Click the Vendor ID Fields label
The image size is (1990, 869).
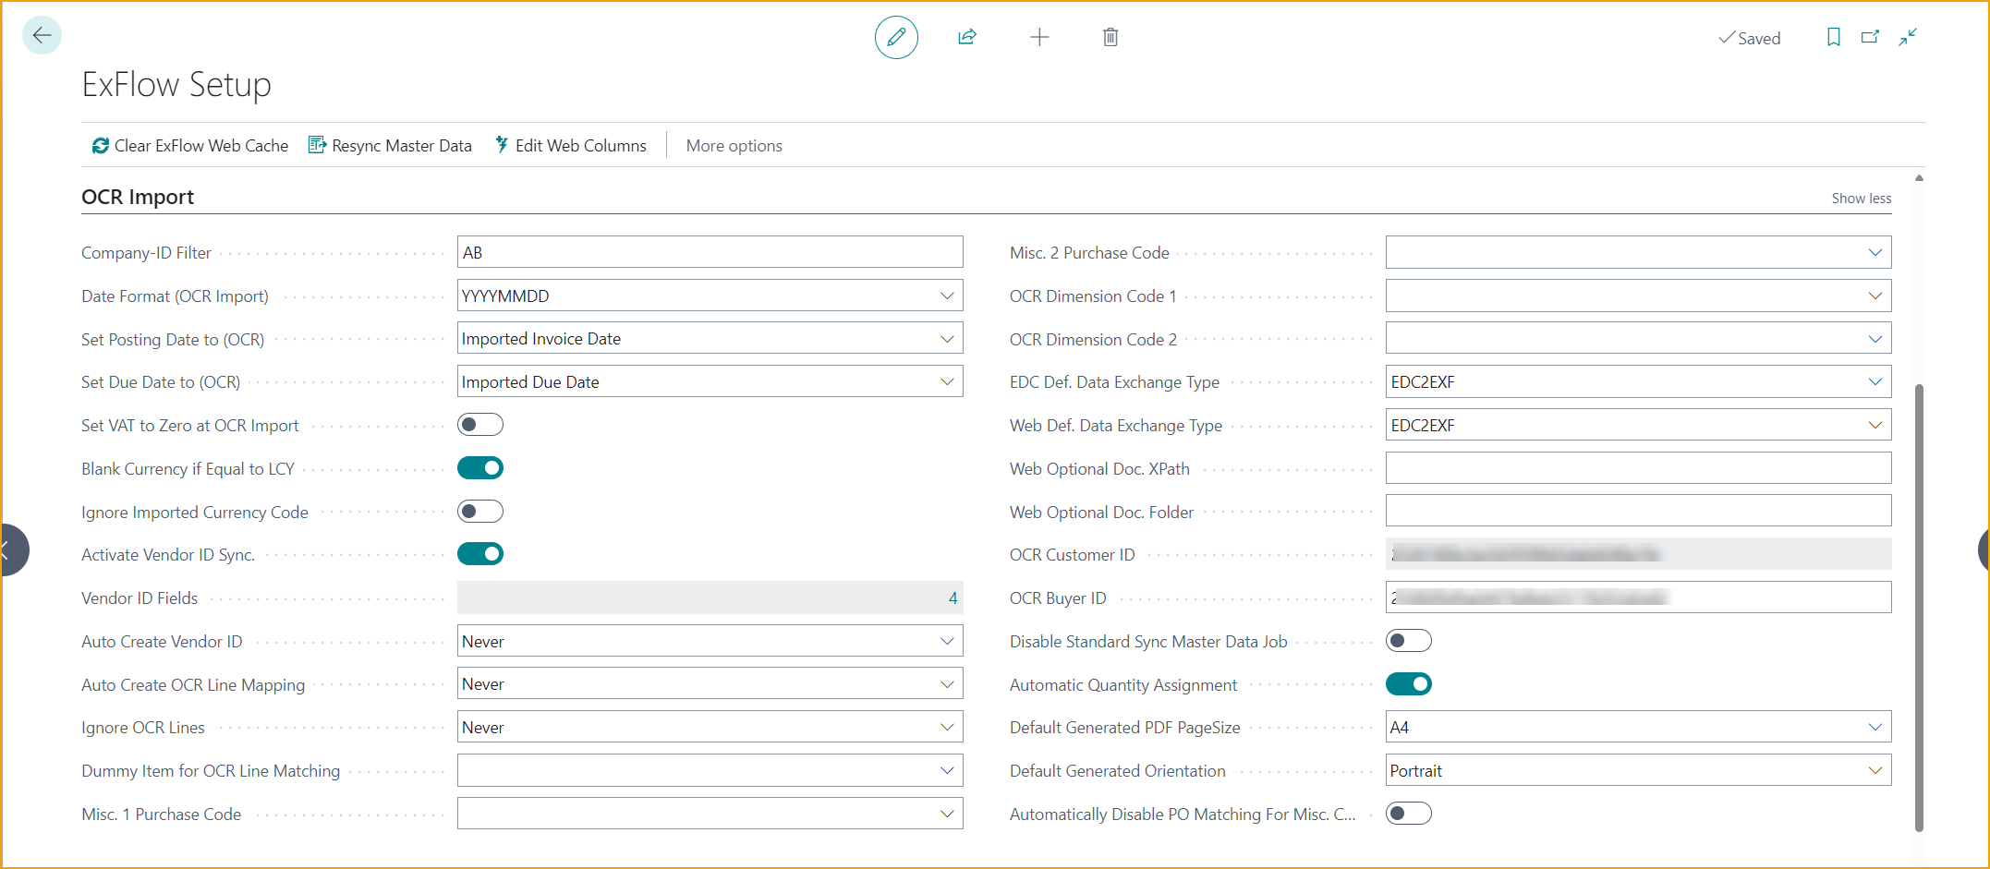140,598
